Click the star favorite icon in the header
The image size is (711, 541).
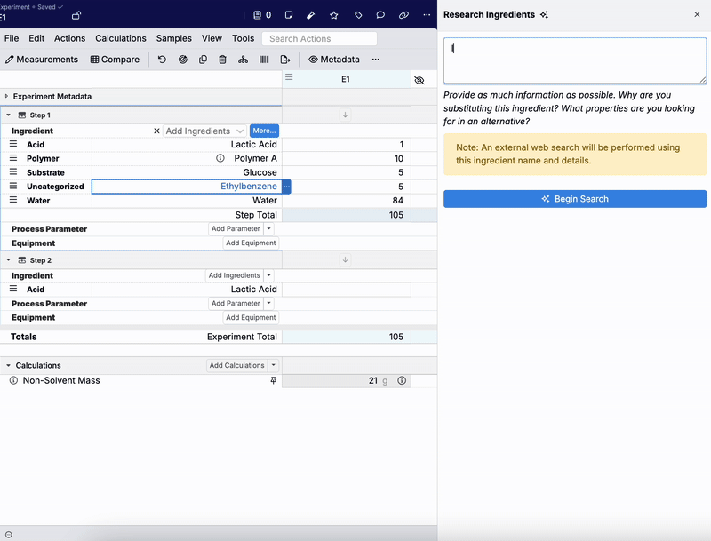click(x=334, y=15)
